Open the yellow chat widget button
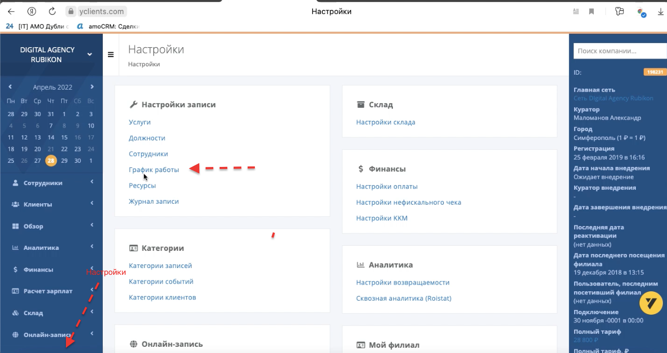The height and width of the screenshot is (353, 667). tap(651, 303)
